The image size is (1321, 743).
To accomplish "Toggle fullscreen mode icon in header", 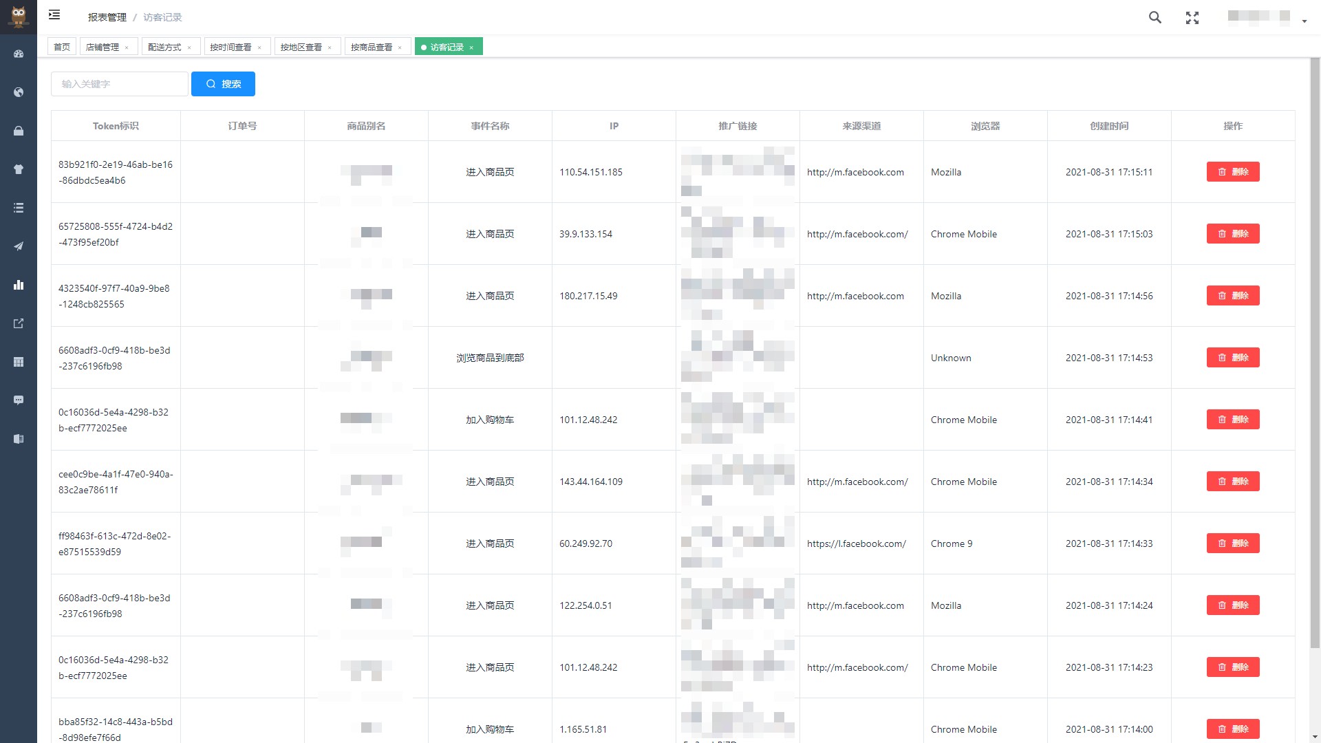I will pos(1192,18).
